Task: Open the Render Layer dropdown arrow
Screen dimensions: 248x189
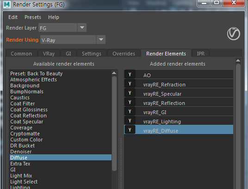Action: coord(82,28)
